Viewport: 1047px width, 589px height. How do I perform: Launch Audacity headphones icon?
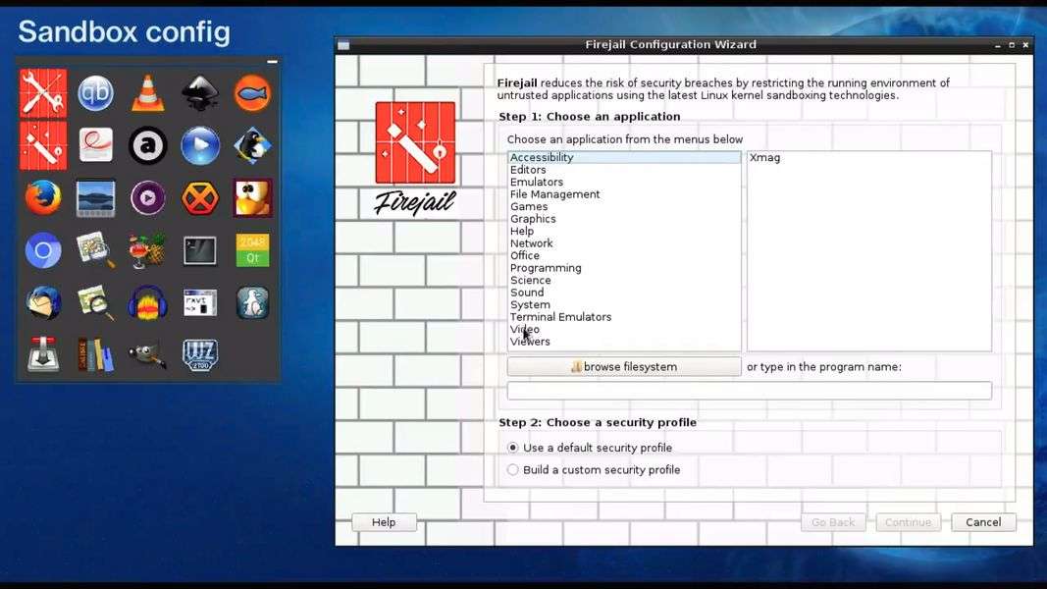tap(148, 303)
